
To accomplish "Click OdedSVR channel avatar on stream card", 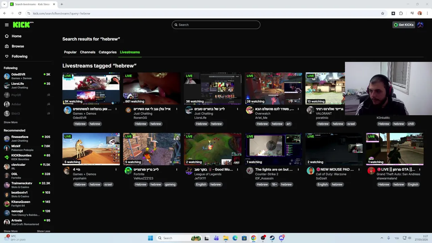I will click(67, 110).
